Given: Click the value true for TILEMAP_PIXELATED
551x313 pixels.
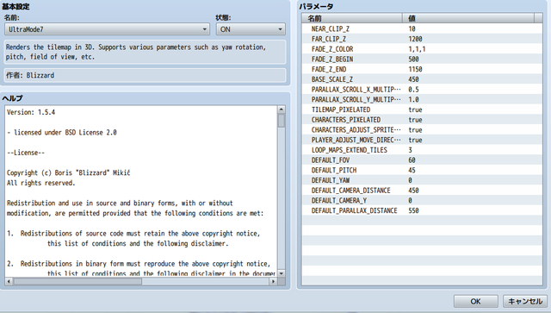Looking at the screenshot, I should [x=415, y=110].
